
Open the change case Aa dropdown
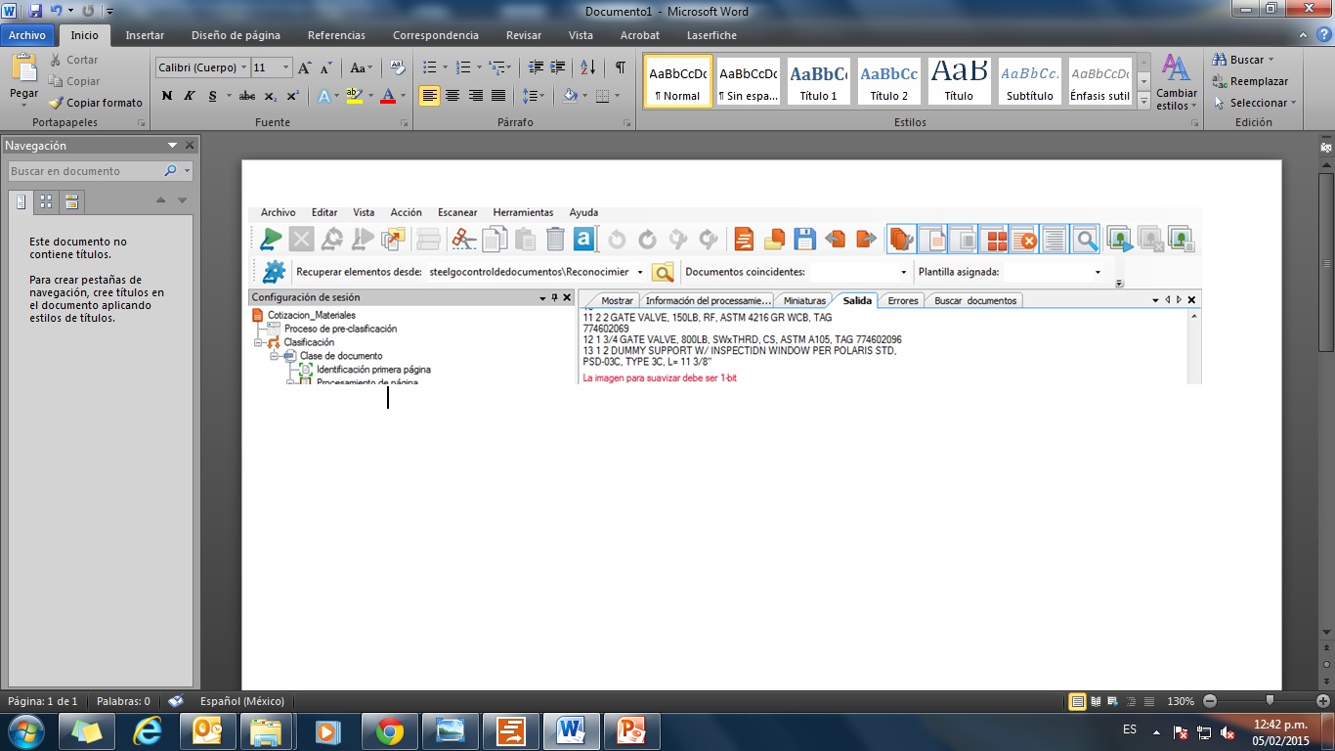tap(361, 67)
